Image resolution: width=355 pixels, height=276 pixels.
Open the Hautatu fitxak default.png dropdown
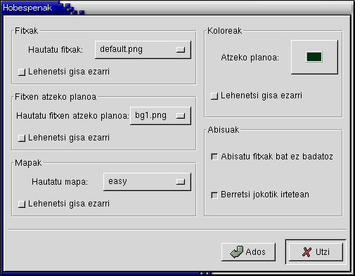pyautogui.click(x=143, y=50)
